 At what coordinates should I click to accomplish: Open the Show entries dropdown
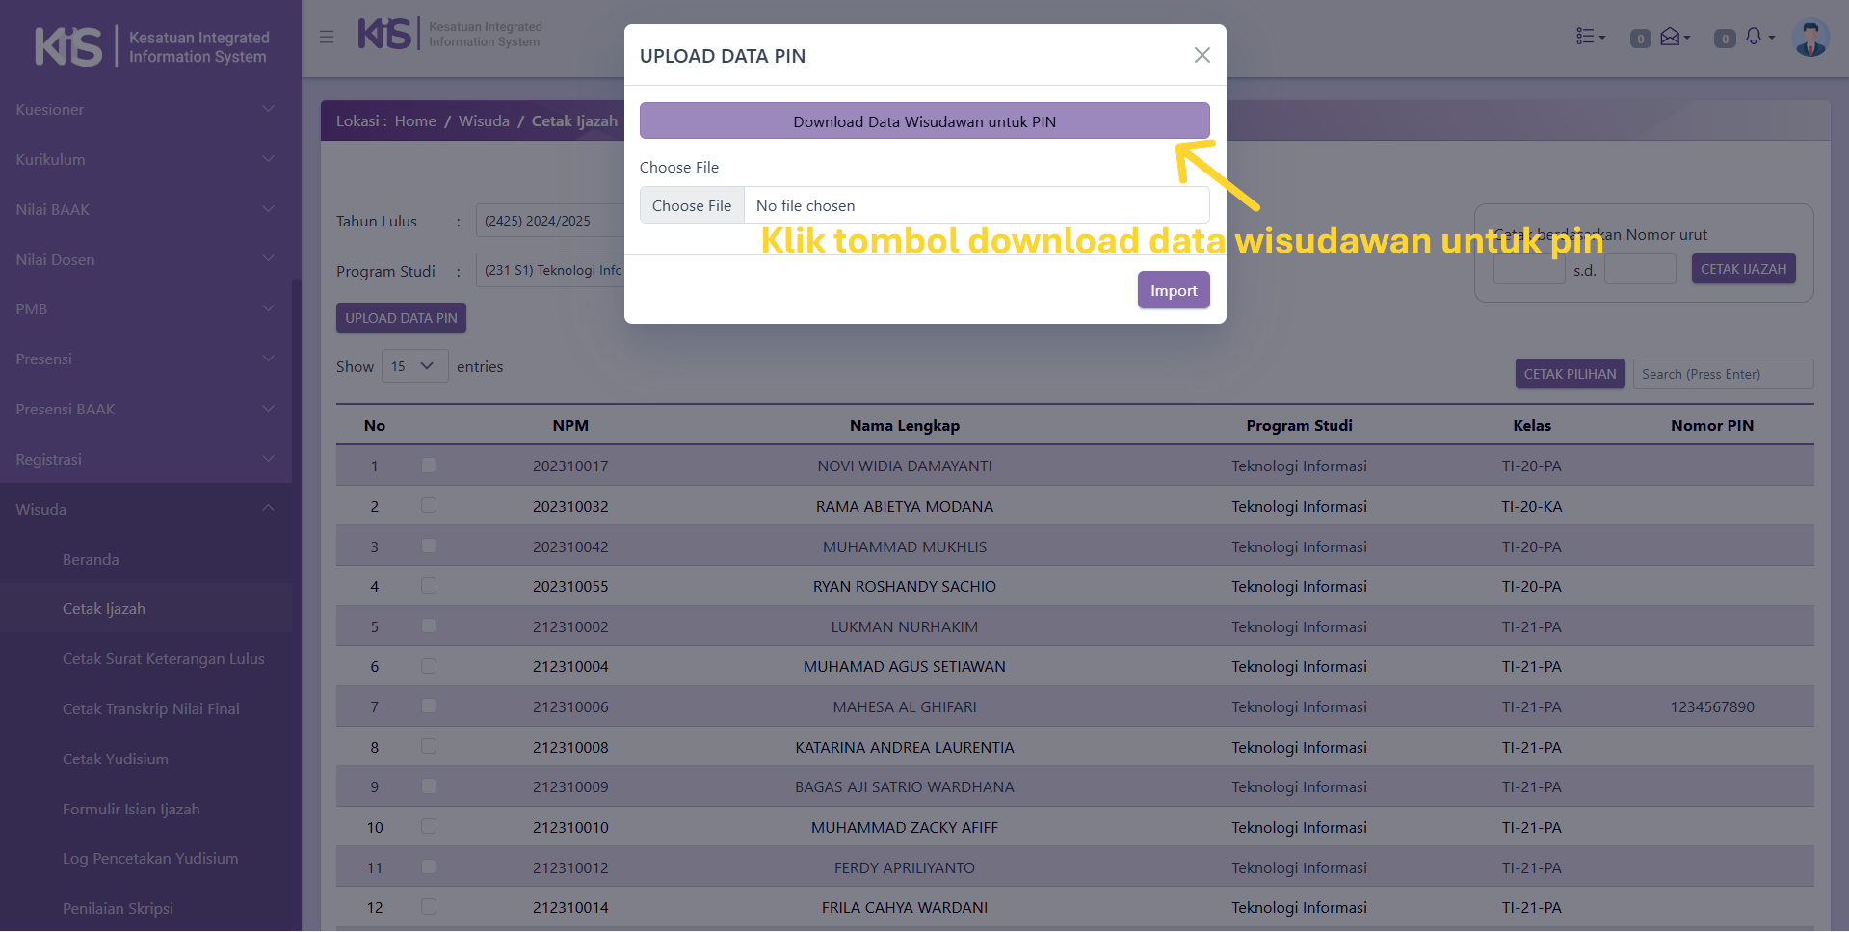tap(414, 366)
